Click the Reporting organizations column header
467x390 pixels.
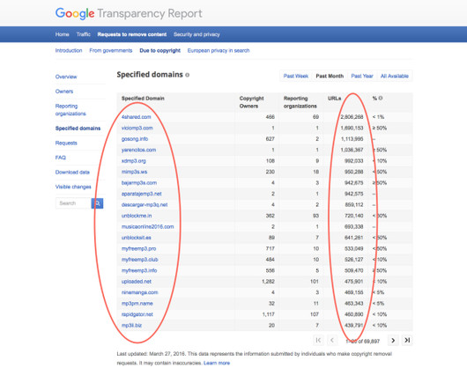(300, 102)
